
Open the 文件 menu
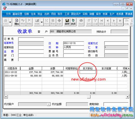pos(8,14)
